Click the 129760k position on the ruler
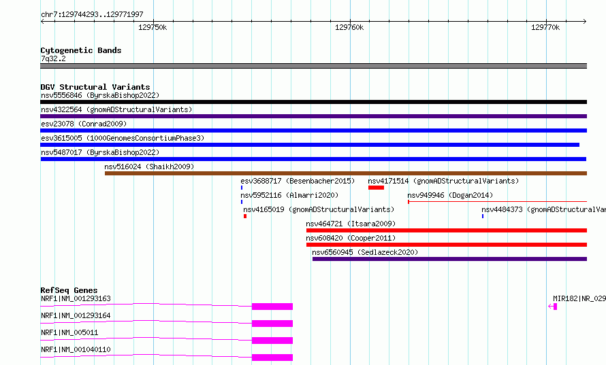The height and width of the screenshot is (365, 606). (x=349, y=27)
